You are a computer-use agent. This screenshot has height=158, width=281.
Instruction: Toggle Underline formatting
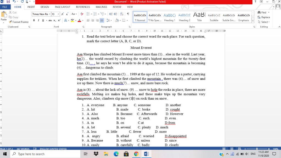43,20
